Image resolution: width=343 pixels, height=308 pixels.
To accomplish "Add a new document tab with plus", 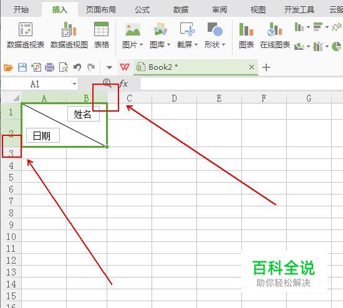I will pos(266,67).
